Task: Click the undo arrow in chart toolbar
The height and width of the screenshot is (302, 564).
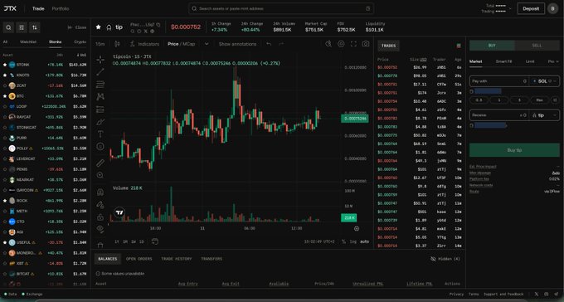Action: pos(269,44)
